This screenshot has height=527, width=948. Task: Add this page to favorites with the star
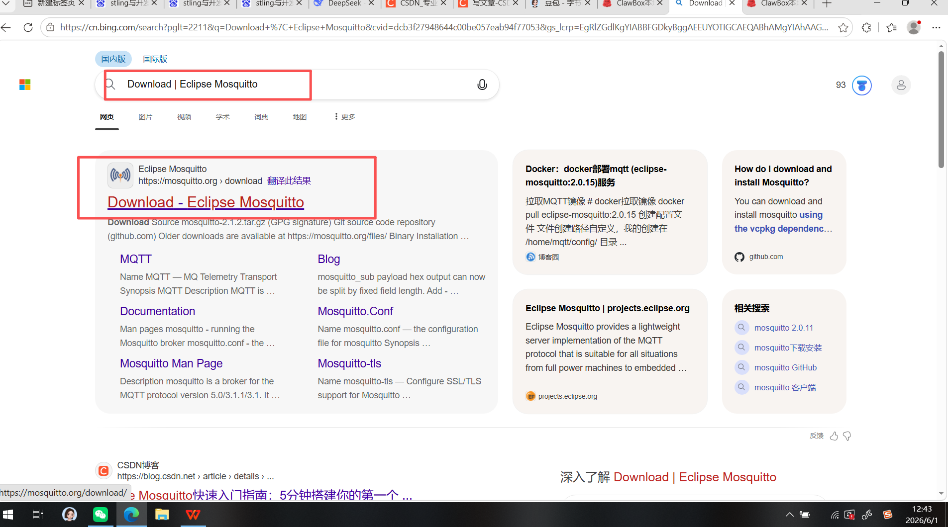point(843,27)
